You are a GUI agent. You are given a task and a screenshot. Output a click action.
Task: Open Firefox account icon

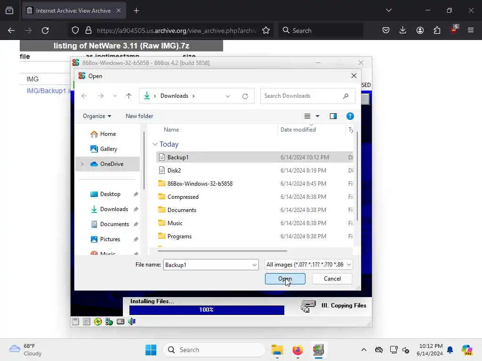click(420, 30)
